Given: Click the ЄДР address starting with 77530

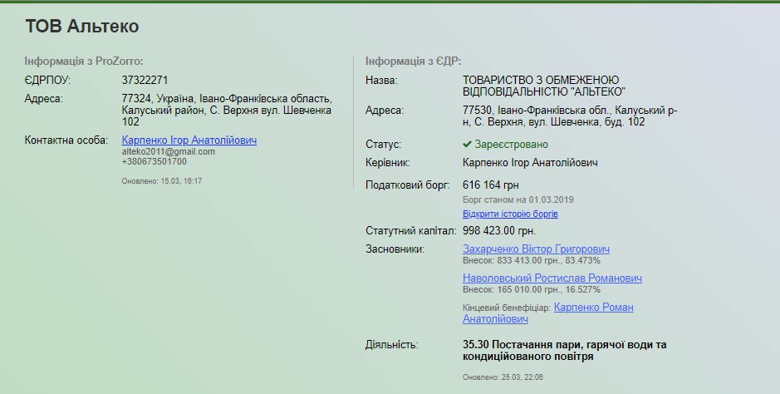Looking at the screenshot, I should (569, 116).
